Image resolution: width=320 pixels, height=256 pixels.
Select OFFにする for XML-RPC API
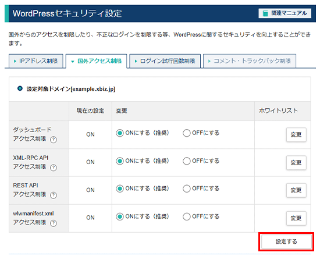pos(187,161)
